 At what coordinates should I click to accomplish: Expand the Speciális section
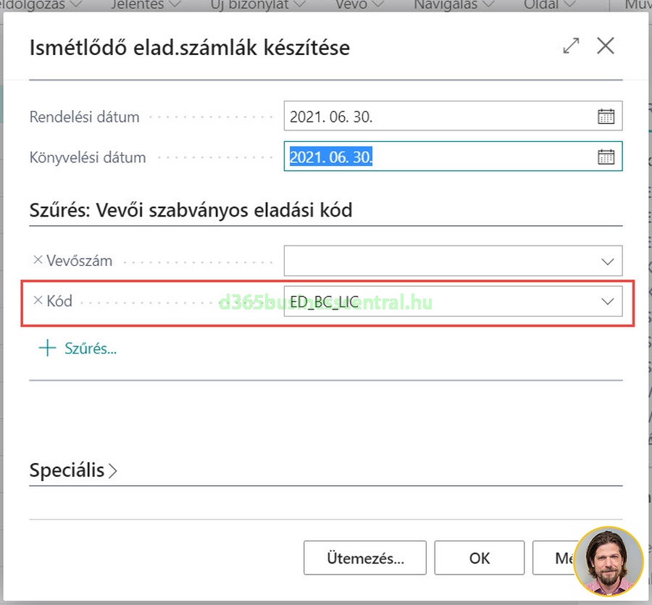tap(73, 470)
